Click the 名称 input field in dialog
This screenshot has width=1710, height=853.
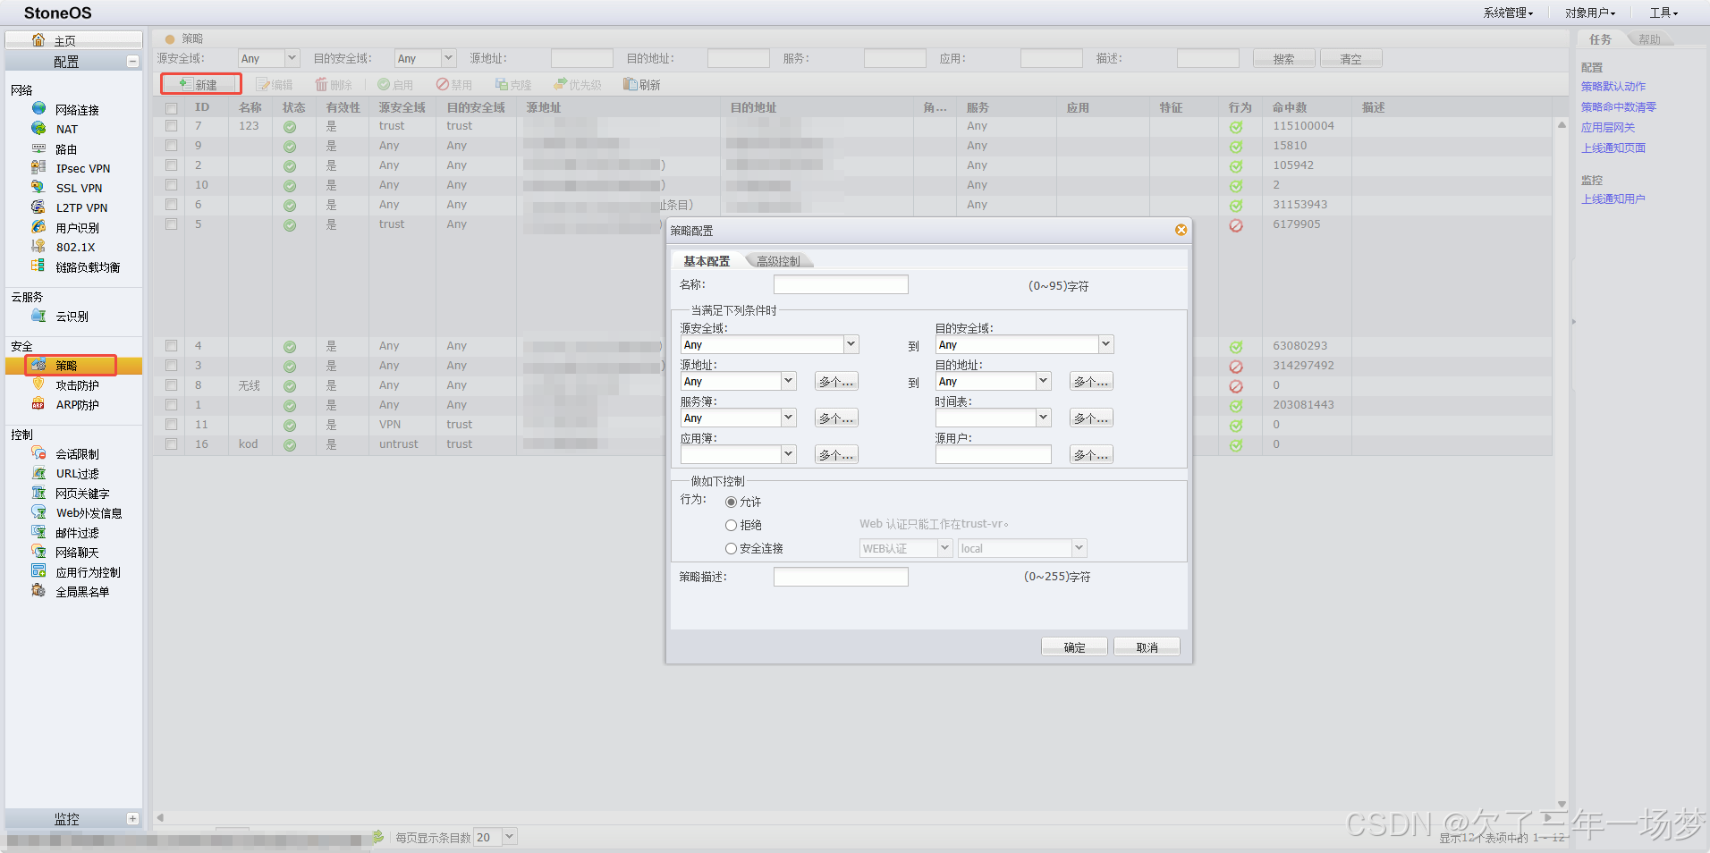tap(841, 284)
